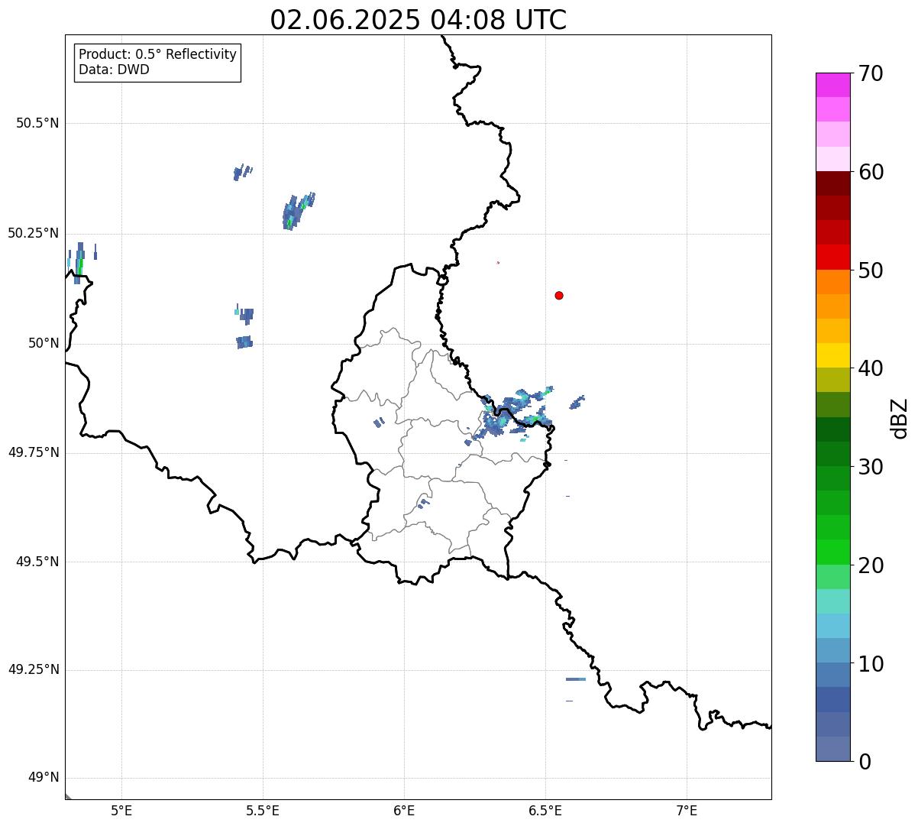This screenshot has width=918, height=826.
Task: Click the title "02.06.2025 04:08 UTC"
Action: coord(419,20)
